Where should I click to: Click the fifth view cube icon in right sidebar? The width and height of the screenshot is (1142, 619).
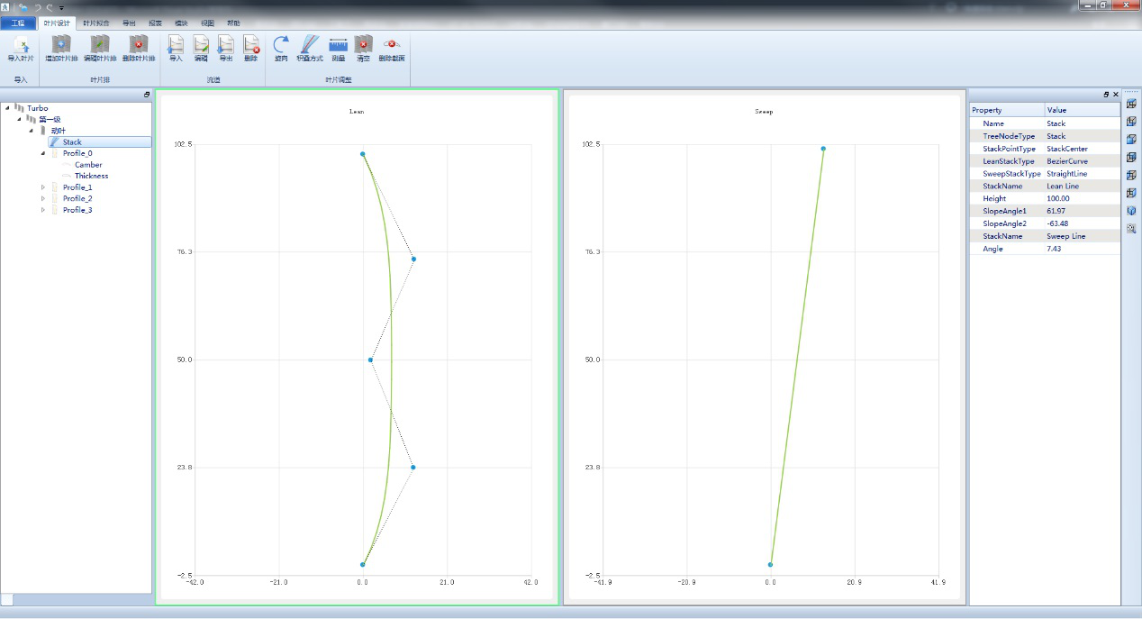coord(1131,175)
